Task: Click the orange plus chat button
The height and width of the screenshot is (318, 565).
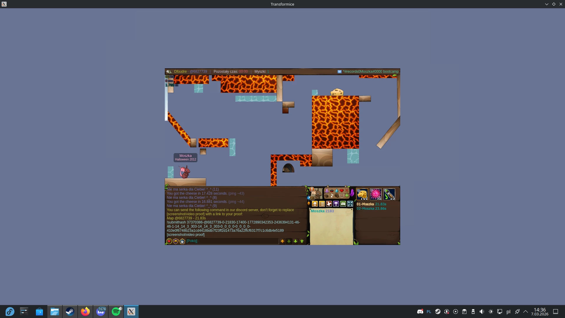Action: pos(282,241)
